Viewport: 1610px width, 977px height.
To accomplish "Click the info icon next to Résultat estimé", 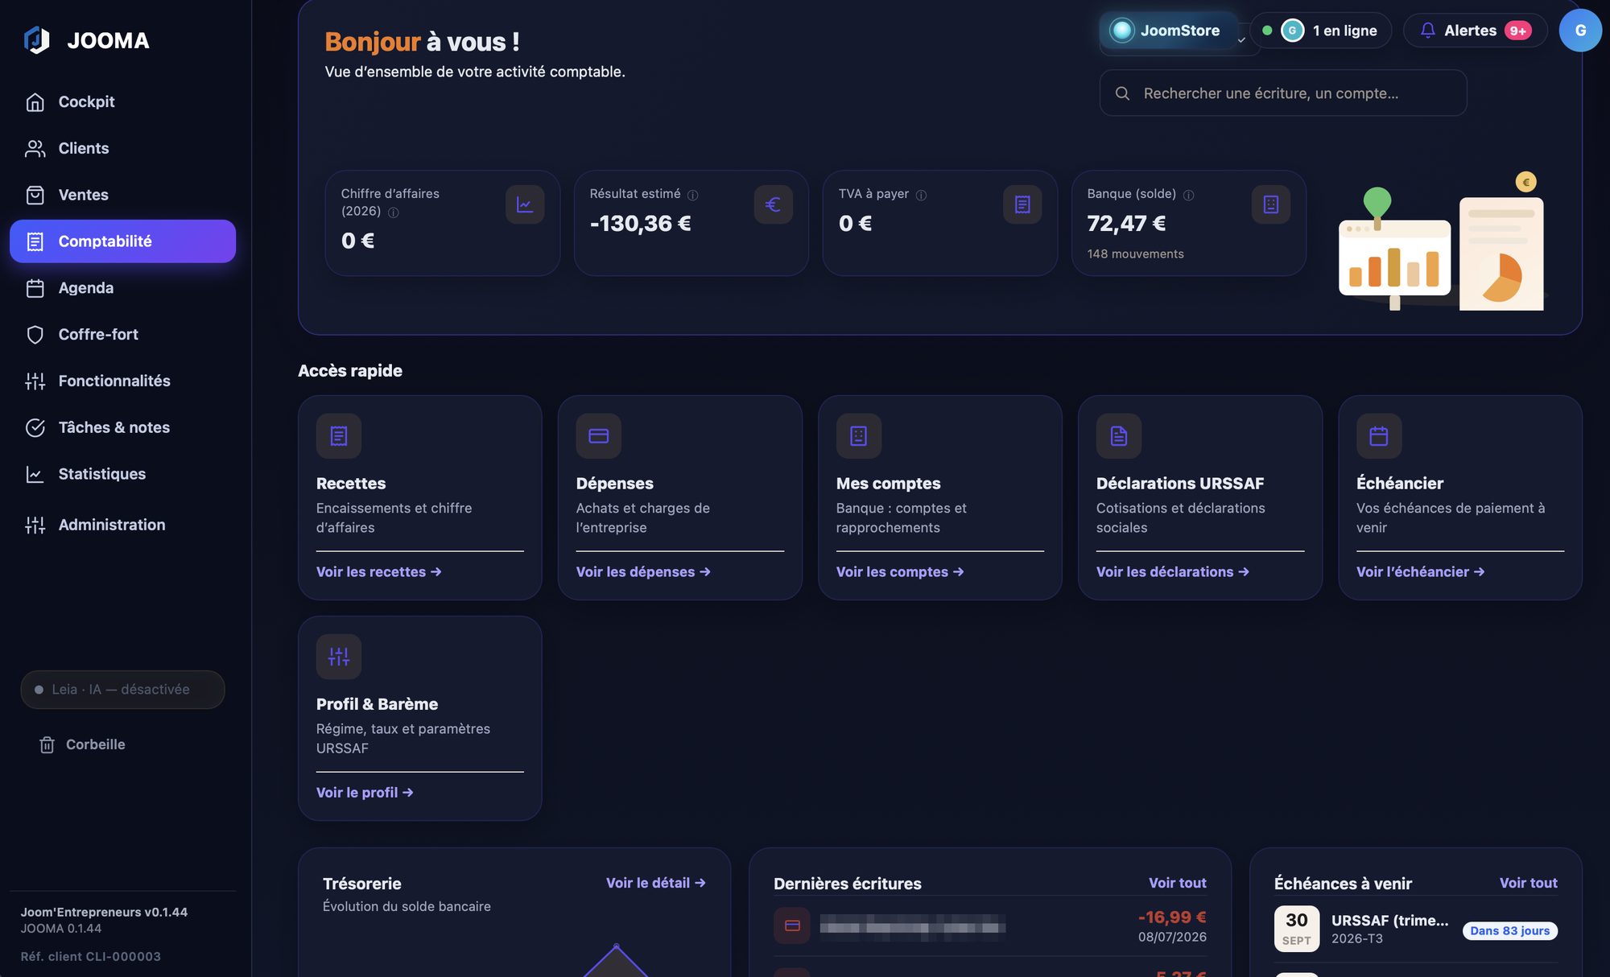I will (692, 195).
